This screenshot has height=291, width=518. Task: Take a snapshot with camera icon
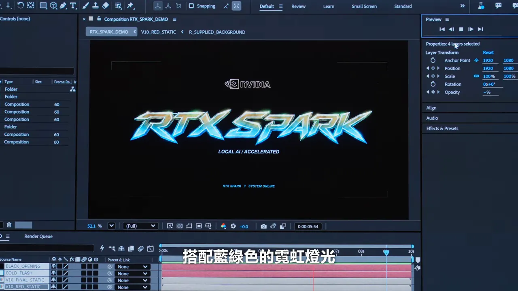[263, 226]
